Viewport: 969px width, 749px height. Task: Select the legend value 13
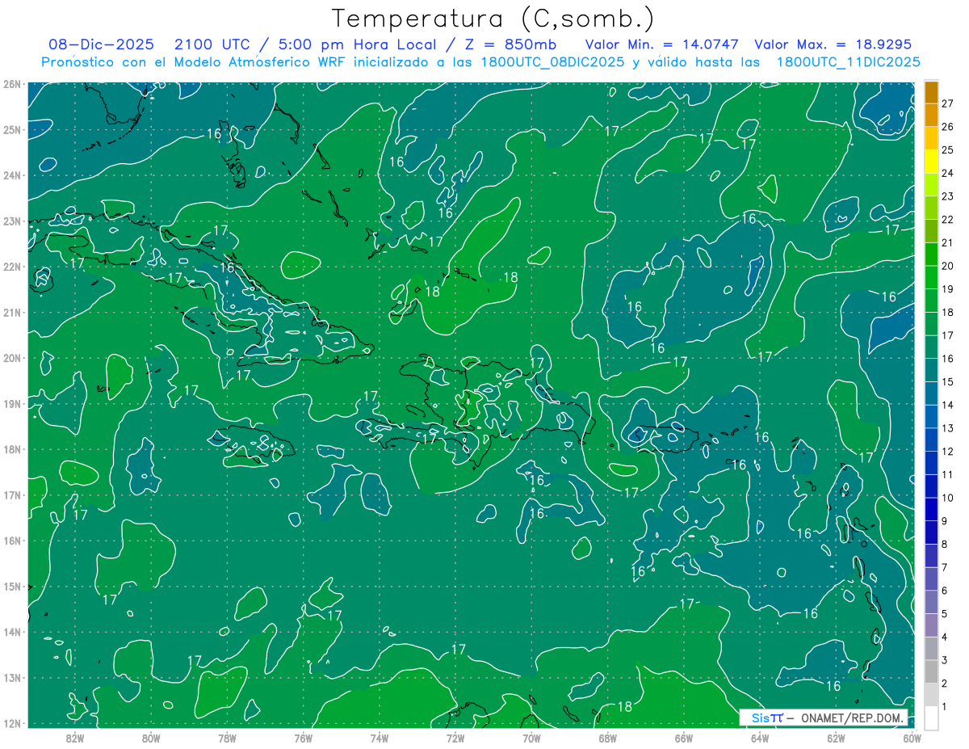(948, 428)
